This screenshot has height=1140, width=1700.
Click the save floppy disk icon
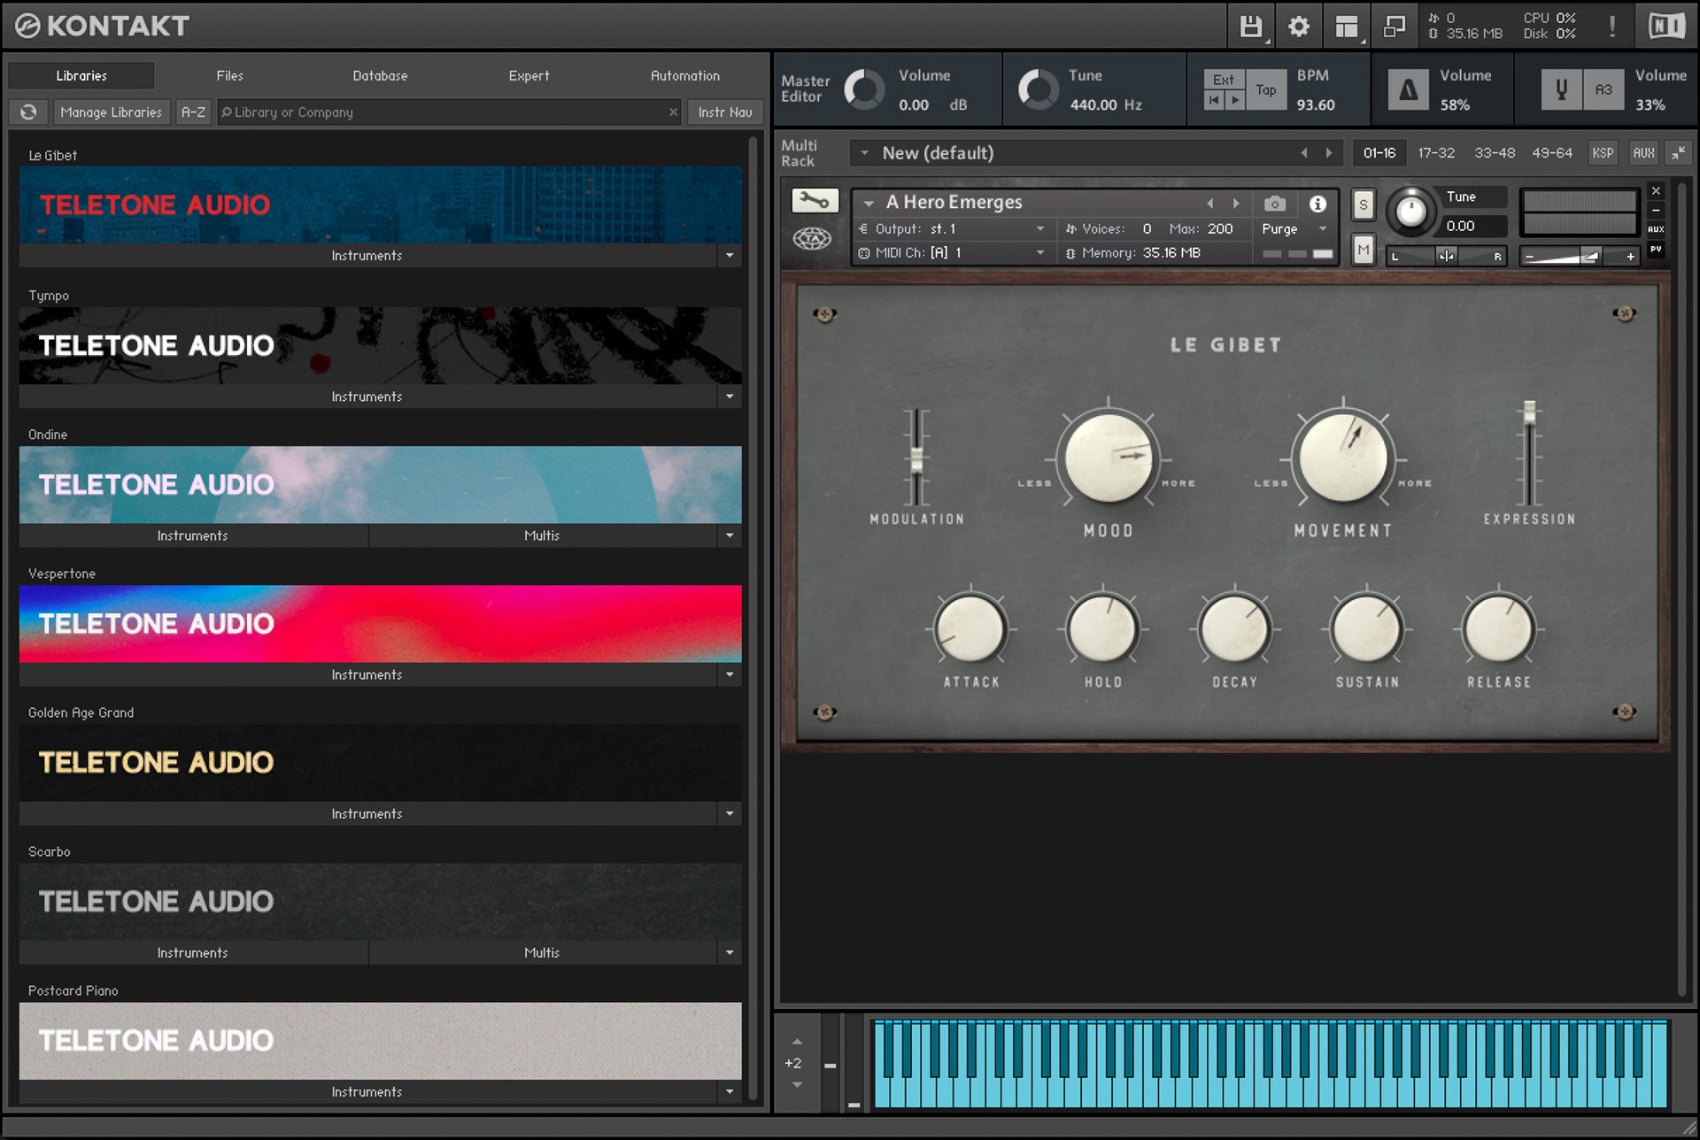point(1250,27)
